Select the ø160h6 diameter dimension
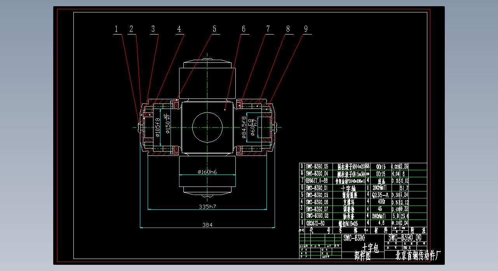Viewport: 498px width, 271px height. click(x=207, y=172)
